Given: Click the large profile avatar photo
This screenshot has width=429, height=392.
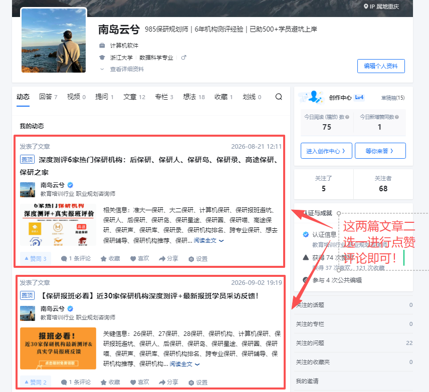Looking at the screenshot, I should 54,40.
